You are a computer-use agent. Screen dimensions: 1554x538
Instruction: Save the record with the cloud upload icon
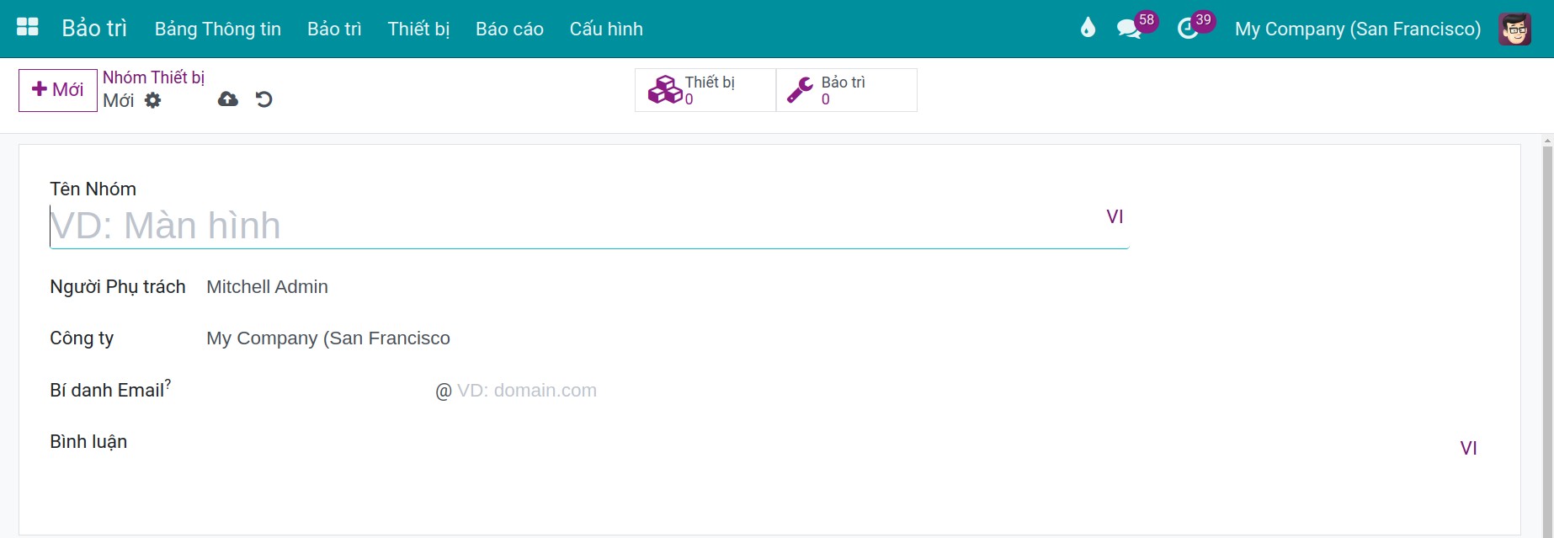point(228,99)
